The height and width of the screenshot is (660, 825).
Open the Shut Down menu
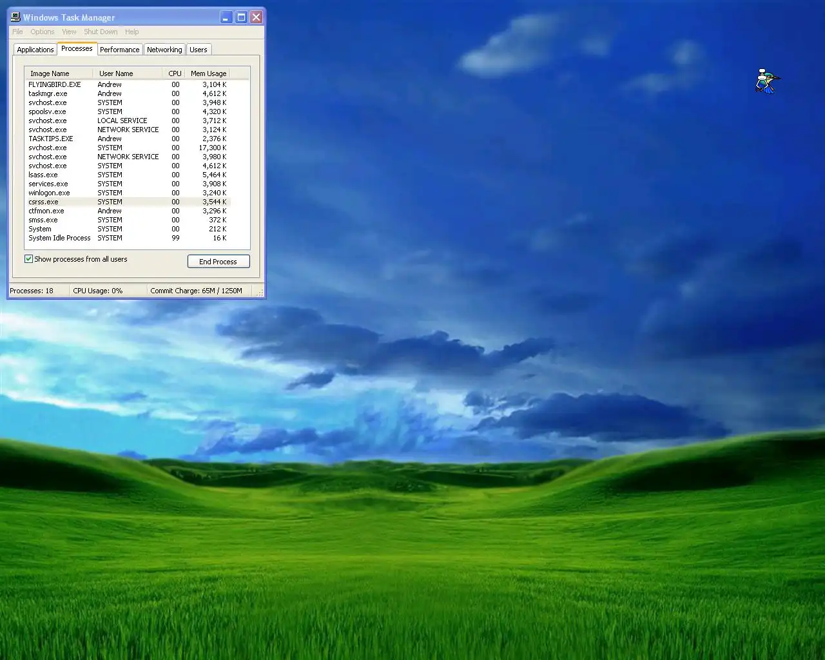[x=101, y=32]
